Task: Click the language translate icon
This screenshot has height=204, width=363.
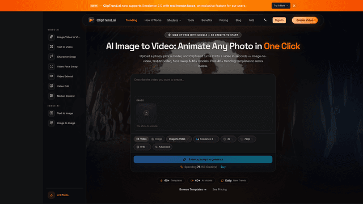Action: [x=265, y=20]
